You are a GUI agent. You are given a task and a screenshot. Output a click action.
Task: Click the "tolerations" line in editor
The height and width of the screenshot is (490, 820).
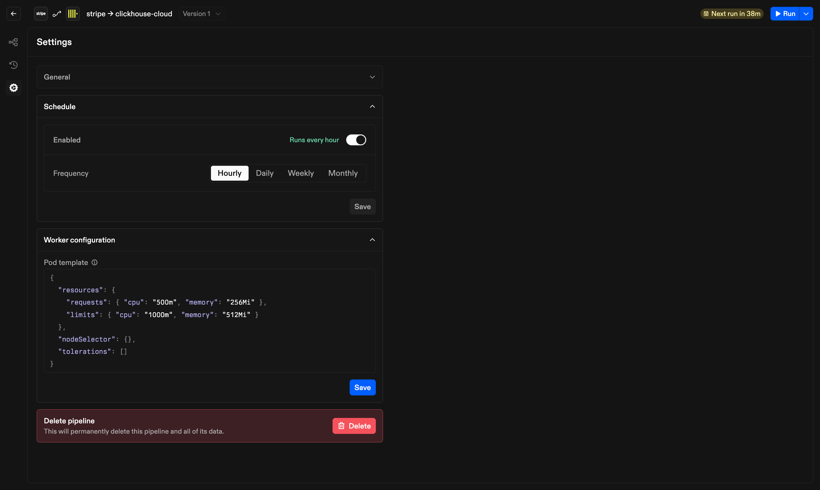[x=93, y=351]
